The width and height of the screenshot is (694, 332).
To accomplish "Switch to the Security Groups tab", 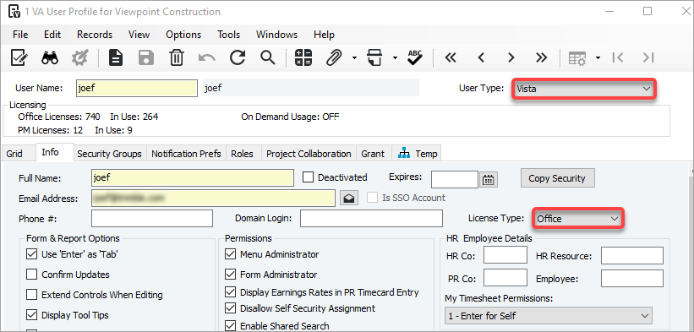I will click(x=109, y=154).
